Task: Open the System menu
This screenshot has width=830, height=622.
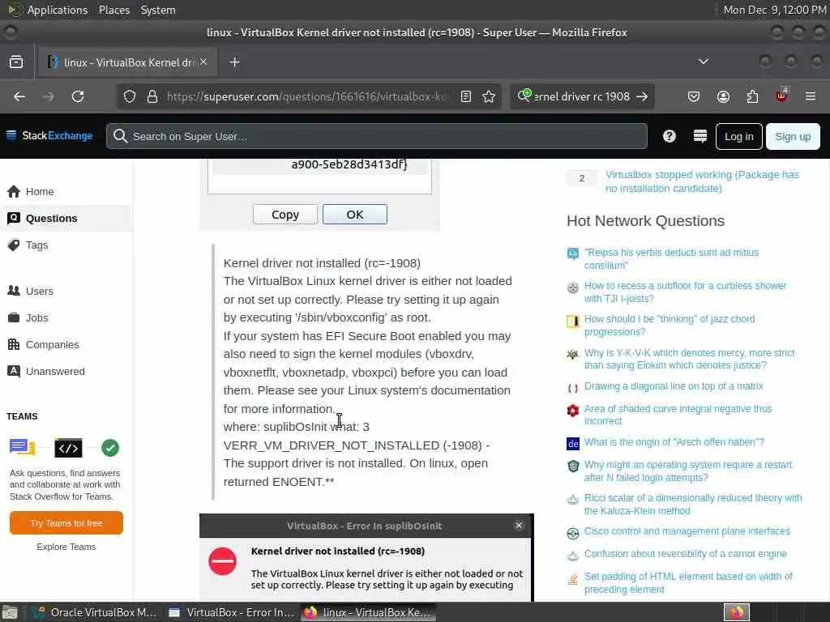Action: coord(158,10)
